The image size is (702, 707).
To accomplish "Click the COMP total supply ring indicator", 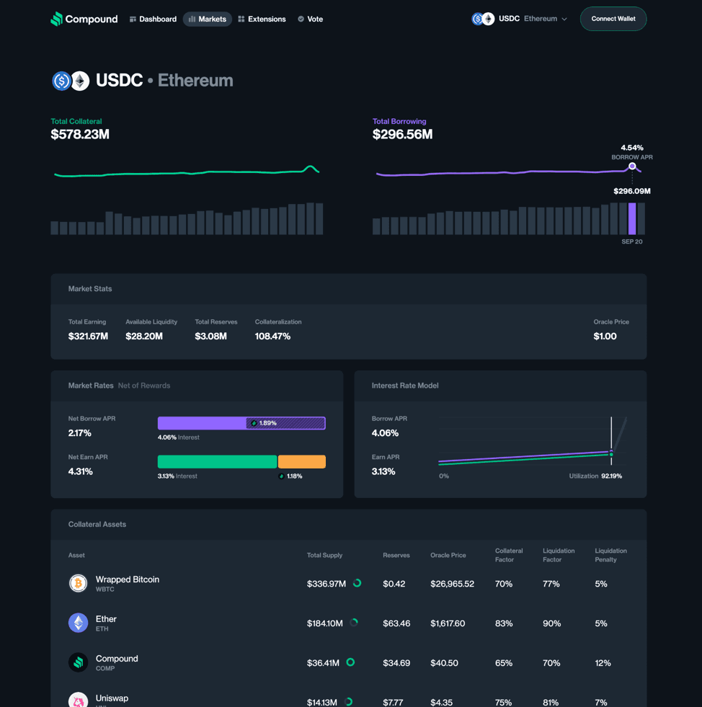I will pyautogui.click(x=350, y=662).
